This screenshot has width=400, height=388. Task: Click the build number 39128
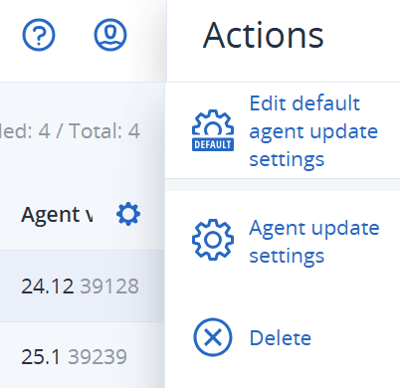pos(109,287)
